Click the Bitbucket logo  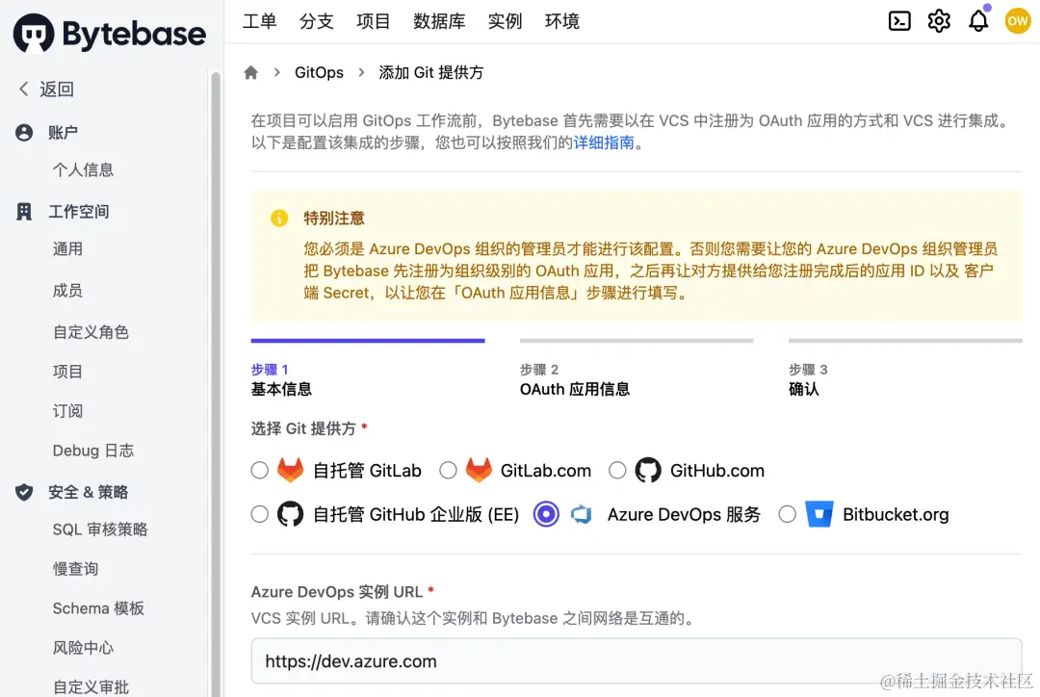[819, 514]
